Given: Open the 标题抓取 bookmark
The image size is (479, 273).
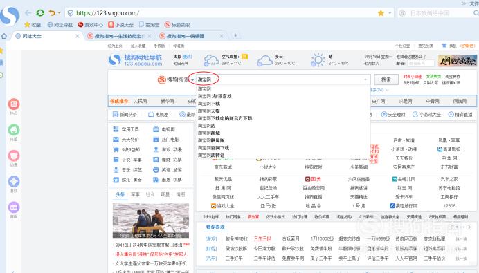Looking at the screenshot, I should (177, 25).
